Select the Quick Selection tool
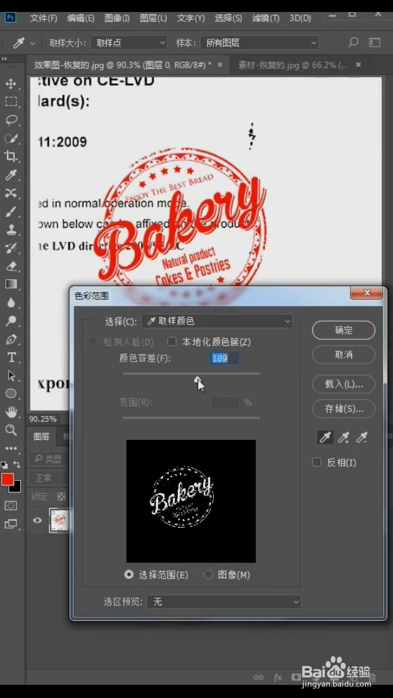 11,138
